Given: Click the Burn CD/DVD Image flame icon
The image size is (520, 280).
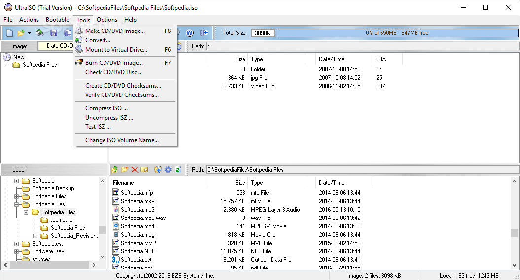Looking at the screenshot, I should pos(79,62).
